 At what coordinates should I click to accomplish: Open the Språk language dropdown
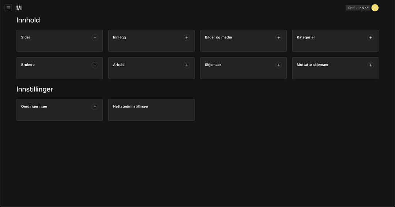point(358,8)
